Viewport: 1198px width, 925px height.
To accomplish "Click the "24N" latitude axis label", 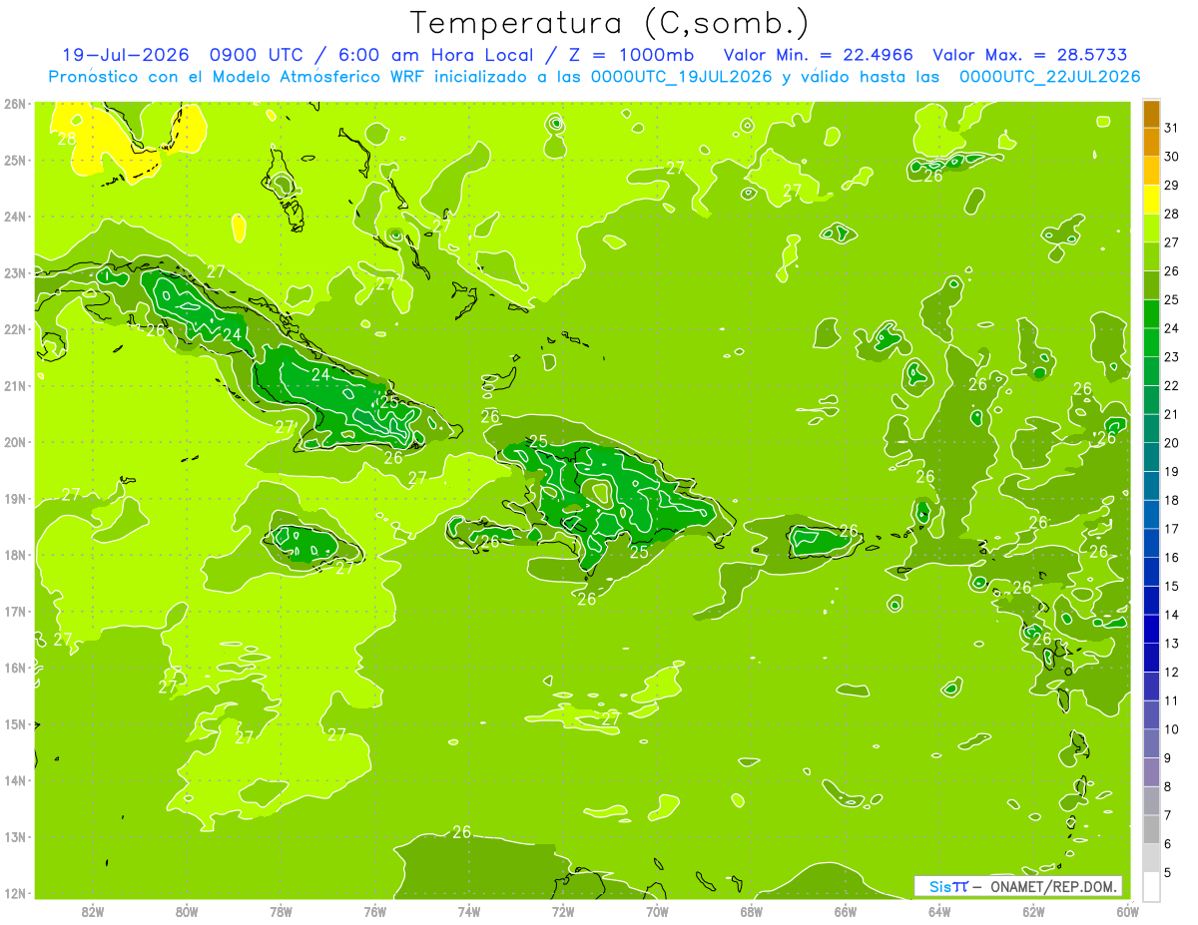I will pyautogui.click(x=15, y=217).
